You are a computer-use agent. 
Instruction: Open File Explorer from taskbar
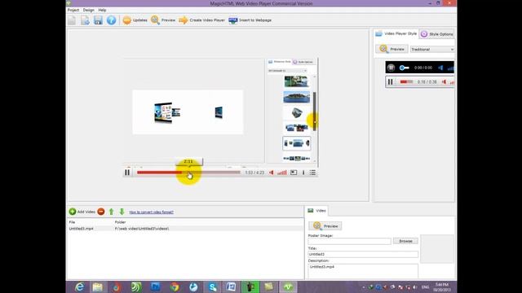point(98,286)
